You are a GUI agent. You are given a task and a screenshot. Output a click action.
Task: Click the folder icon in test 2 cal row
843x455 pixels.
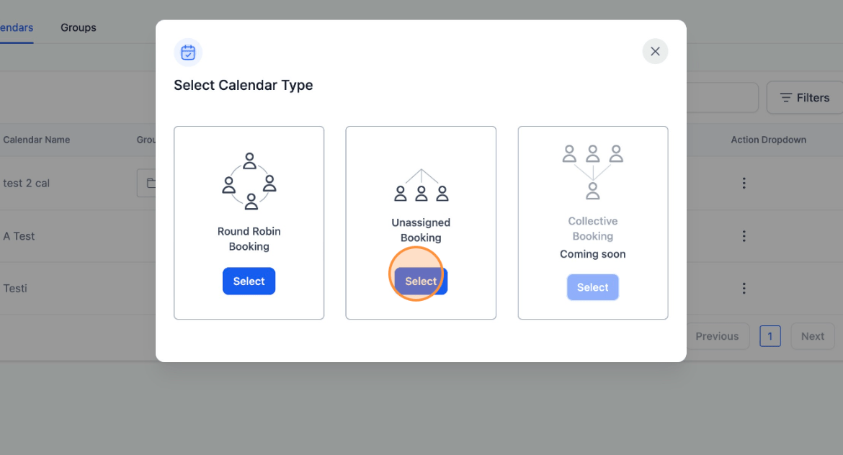pyautogui.click(x=151, y=183)
